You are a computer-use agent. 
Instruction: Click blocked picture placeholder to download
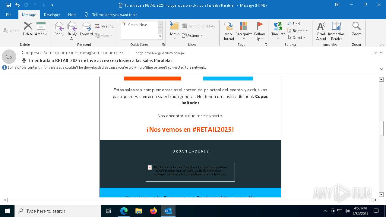tap(190, 172)
